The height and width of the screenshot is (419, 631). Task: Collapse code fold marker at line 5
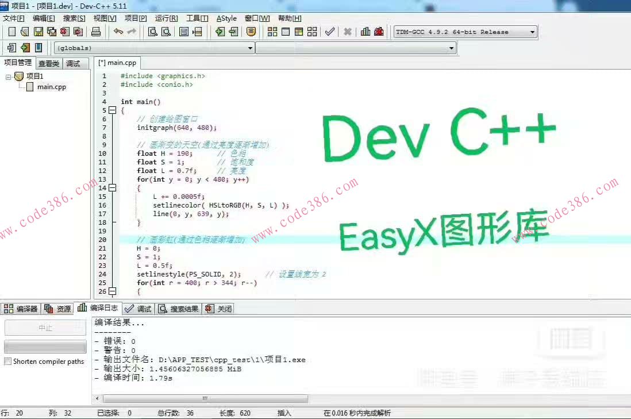(x=113, y=110)
